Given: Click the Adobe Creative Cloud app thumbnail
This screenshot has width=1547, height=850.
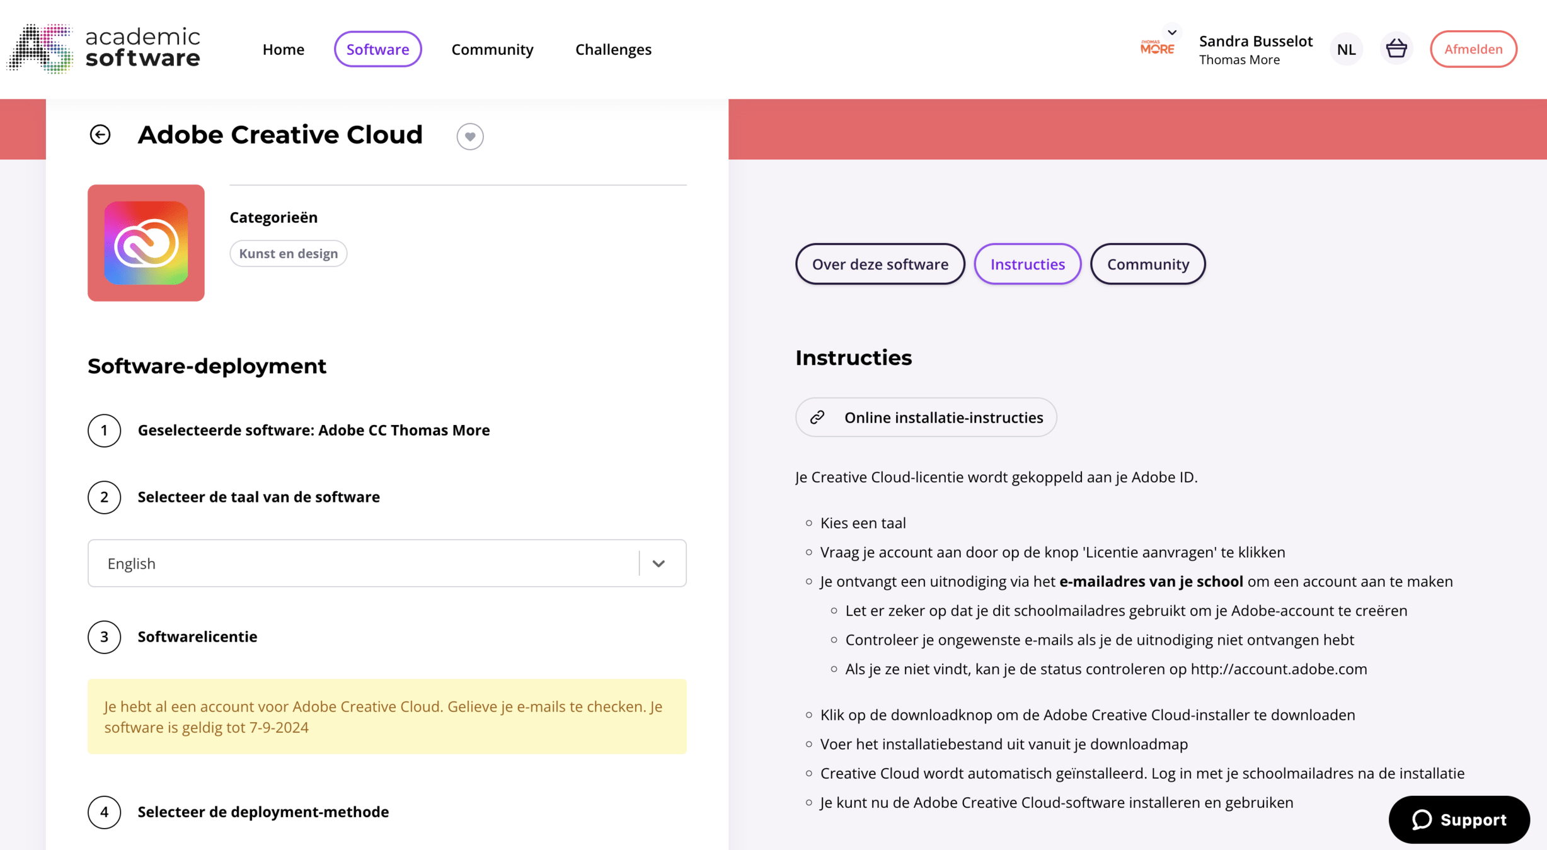Looking at the screenshot, I should 146,243.
